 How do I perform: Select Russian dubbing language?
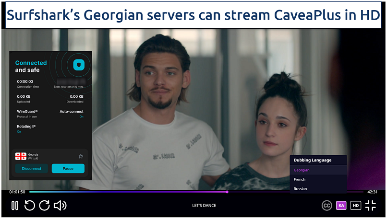(x=318, y=189)
